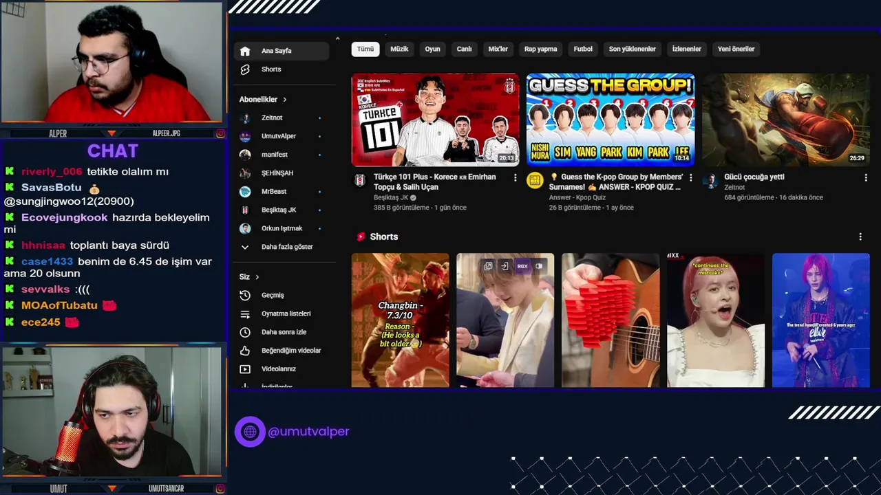Click the Oynatma listeleri playlist icon
The width and height of the screenshot is (881, 495).
pyautogui.click(x=245, y=313)
